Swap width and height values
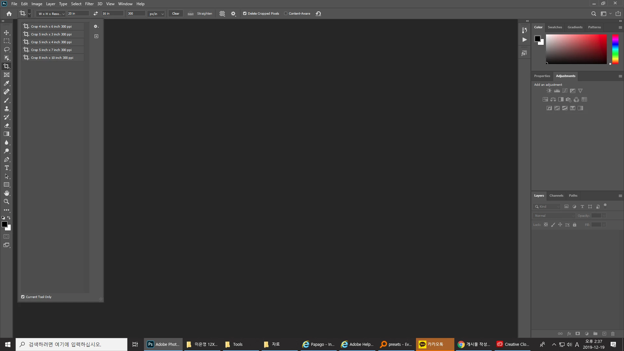This screenshot has height=351, width=624. click(96, 14)
